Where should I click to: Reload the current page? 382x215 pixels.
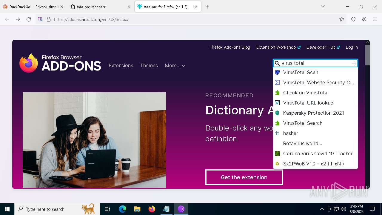pyautogui.click(x=29, y=19)
